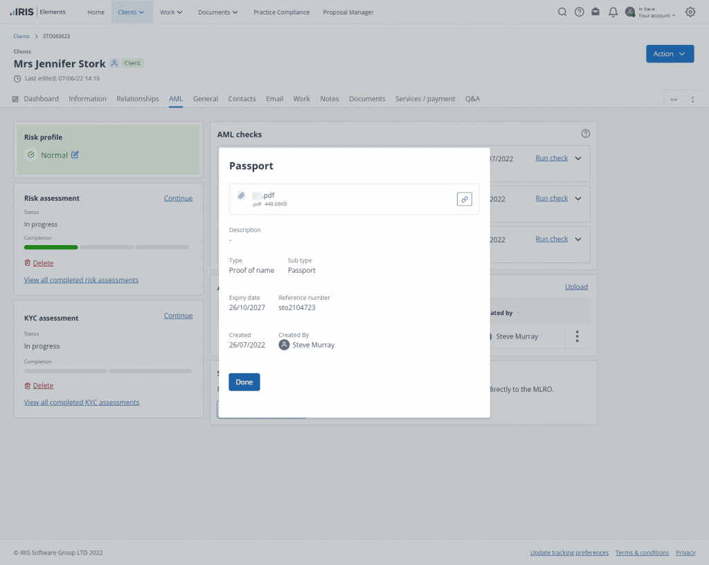Click the edit icon next to Normal risk profile
The height and width of the screenshot is (565, 709).
point(75,155)
